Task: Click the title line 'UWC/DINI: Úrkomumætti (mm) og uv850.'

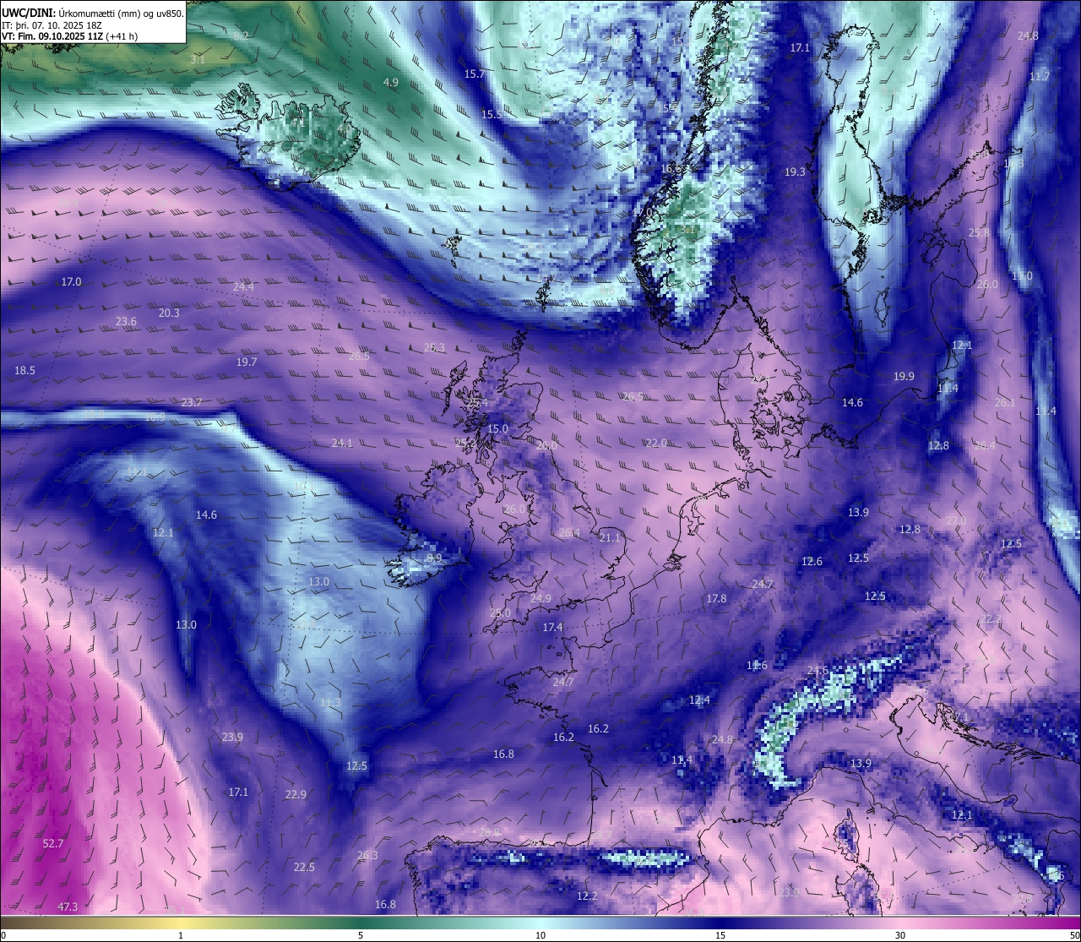Action: [93, 13]
